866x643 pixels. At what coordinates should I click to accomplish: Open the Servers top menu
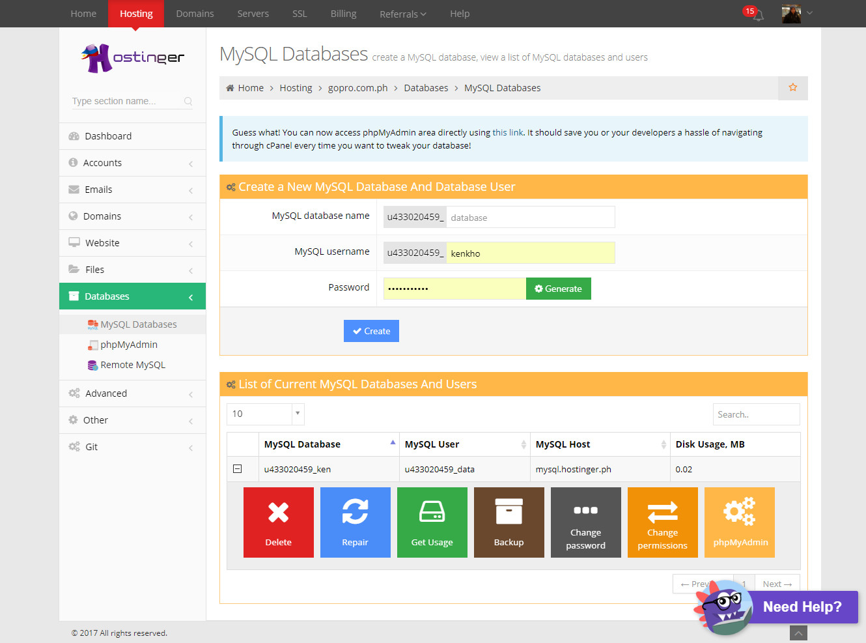[253, 14]
